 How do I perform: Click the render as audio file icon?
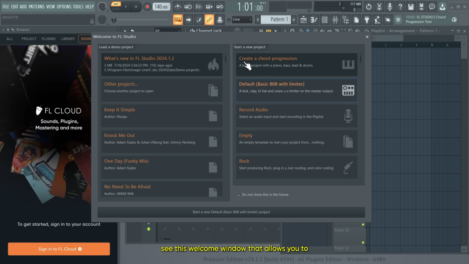[x=421, y=7]
